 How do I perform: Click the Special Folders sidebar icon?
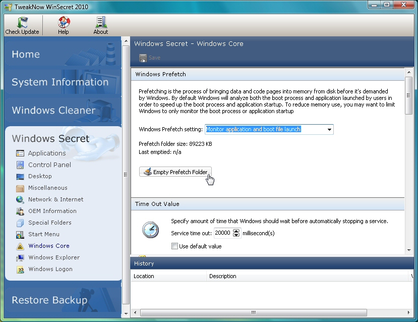click(x=20, y=223)
